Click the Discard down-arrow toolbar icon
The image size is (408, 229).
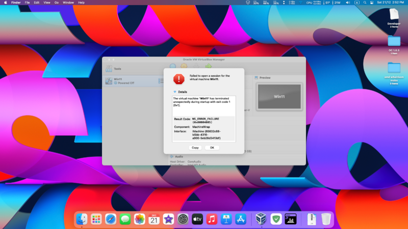tap(196, 67)
